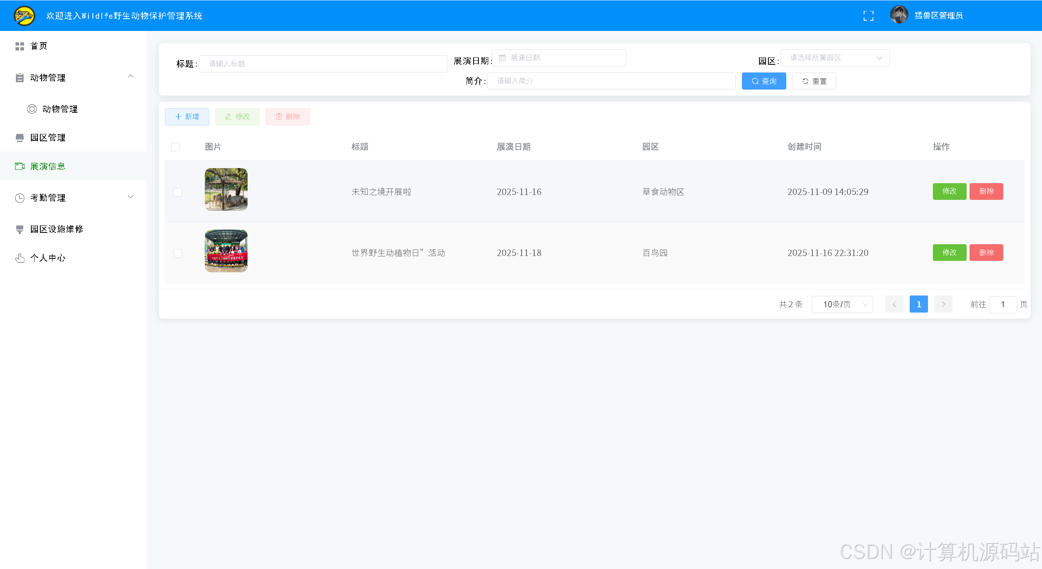Open 展演信息 menu item
Viewport: 1042px width, 569px height.
coord(73,166)
